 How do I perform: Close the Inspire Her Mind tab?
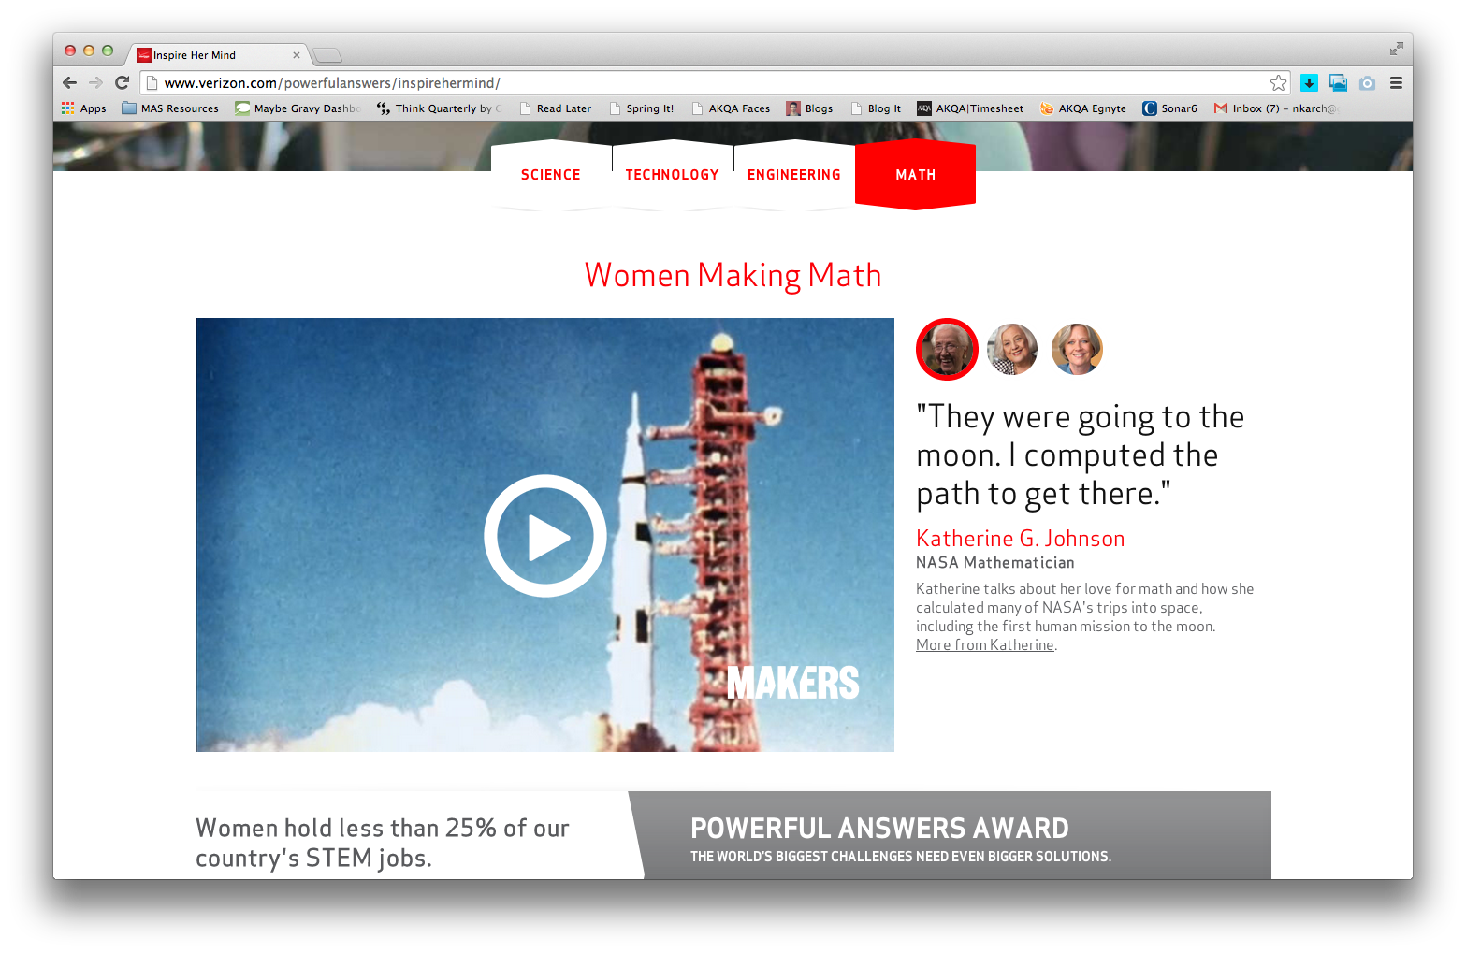297,55
